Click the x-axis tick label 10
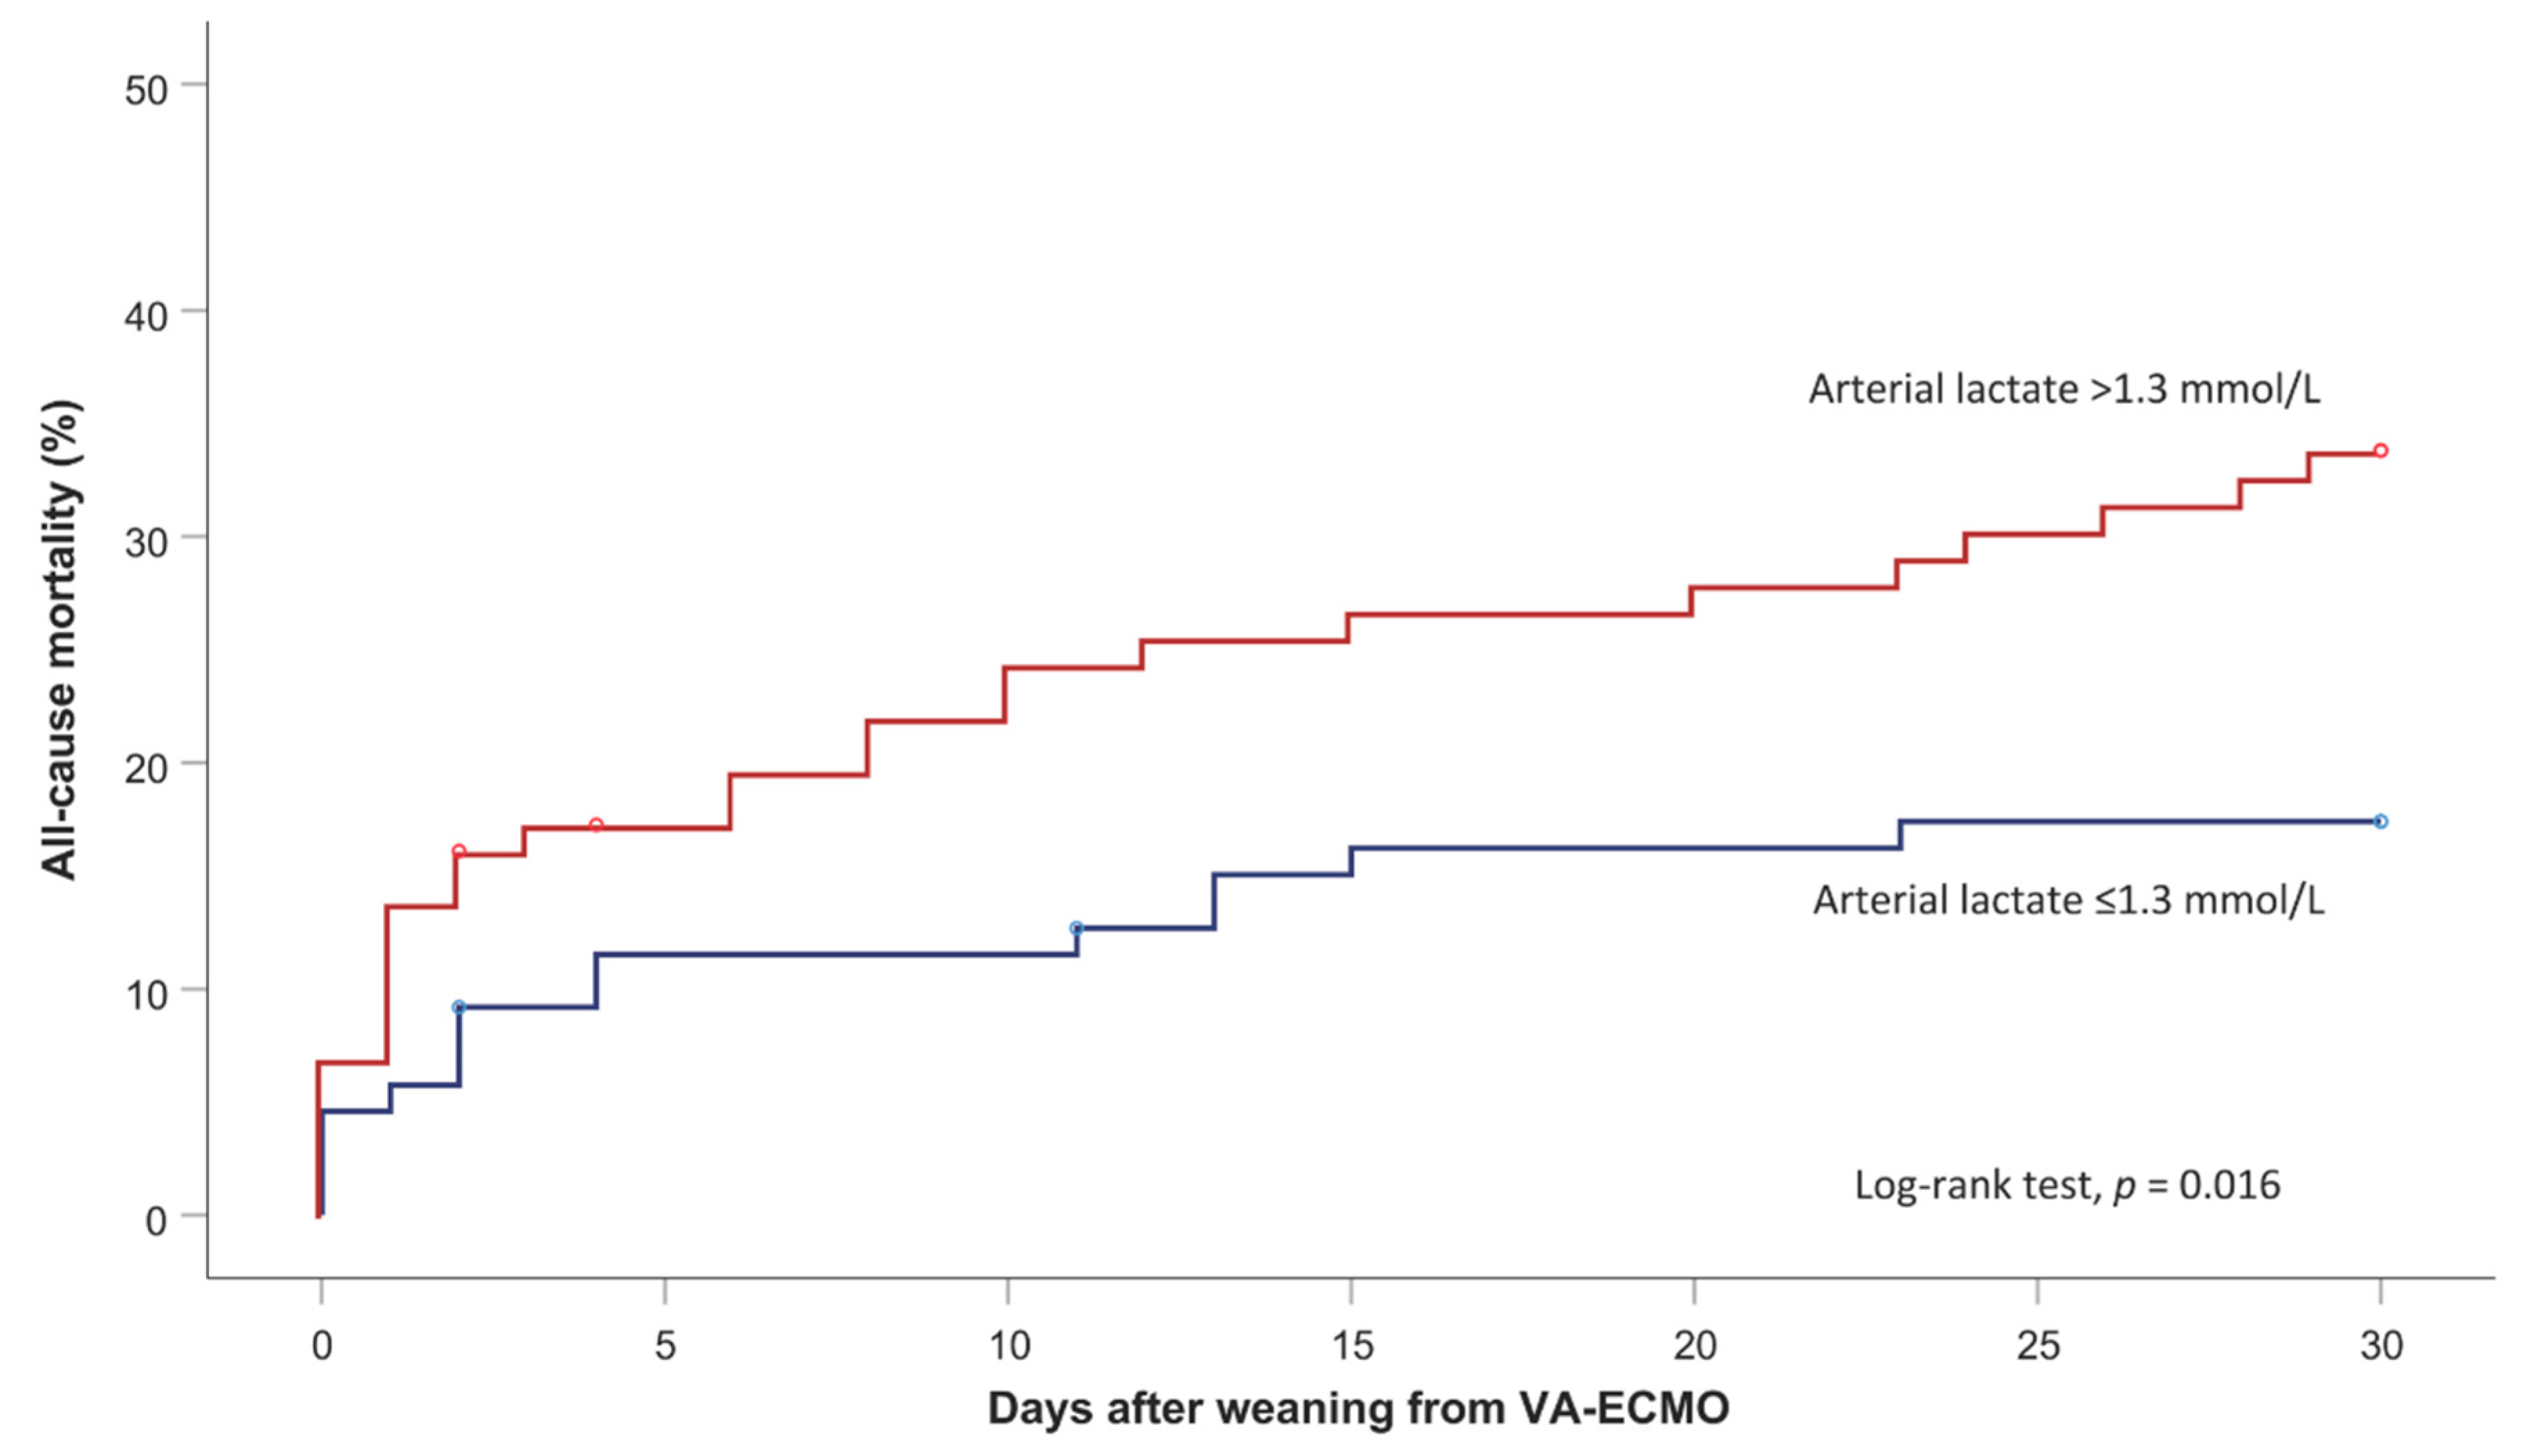2527x1456 pixels. coord(1008,1346)
